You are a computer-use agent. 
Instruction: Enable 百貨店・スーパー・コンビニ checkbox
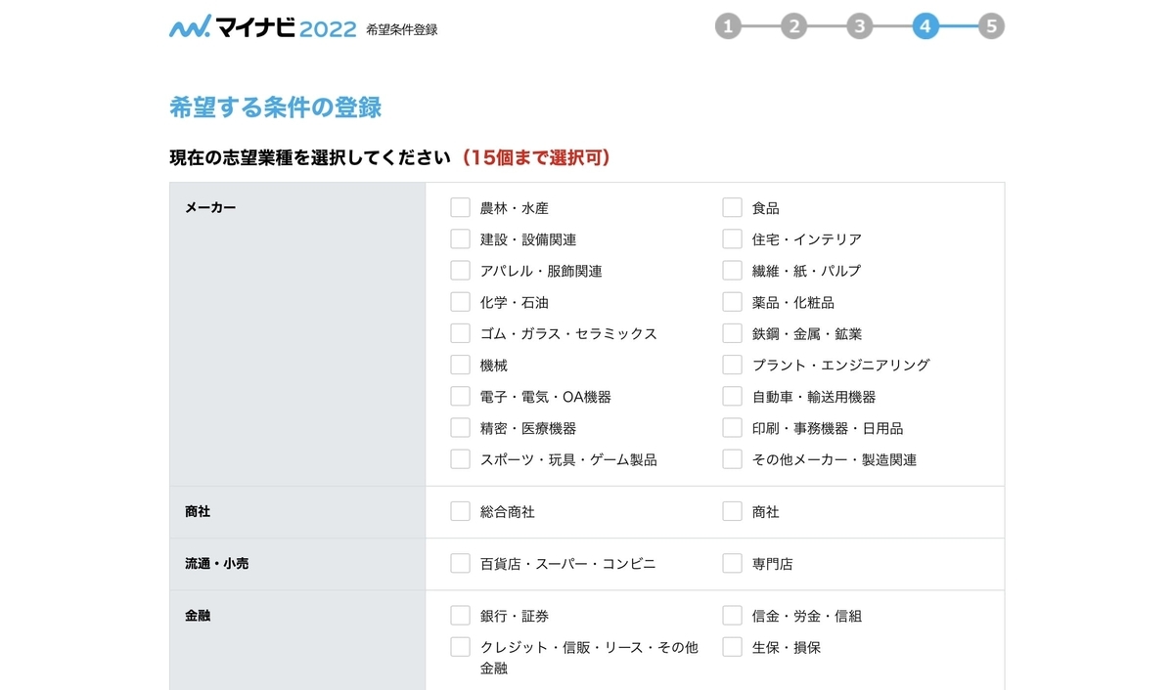pos(460,563)
